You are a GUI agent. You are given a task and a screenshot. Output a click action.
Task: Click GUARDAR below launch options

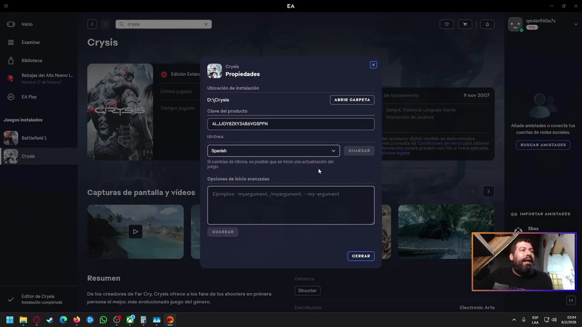click(x=223, y=232)
